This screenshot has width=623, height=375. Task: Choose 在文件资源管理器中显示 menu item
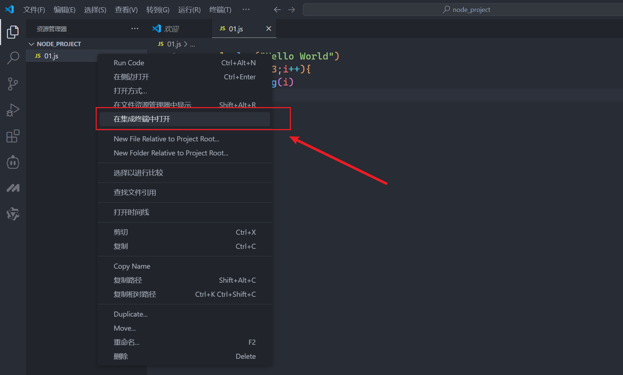[x=184, y=105]
